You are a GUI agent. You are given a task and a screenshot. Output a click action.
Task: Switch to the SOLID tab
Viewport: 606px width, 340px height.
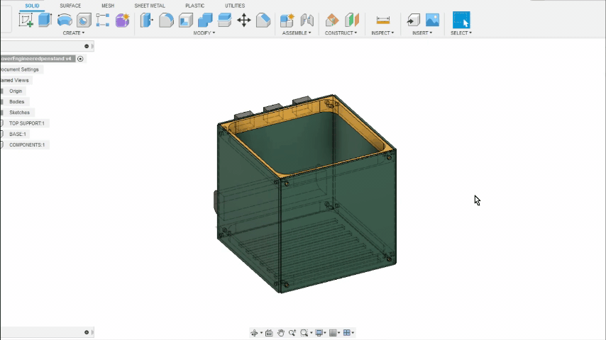(x=32, y=6)
